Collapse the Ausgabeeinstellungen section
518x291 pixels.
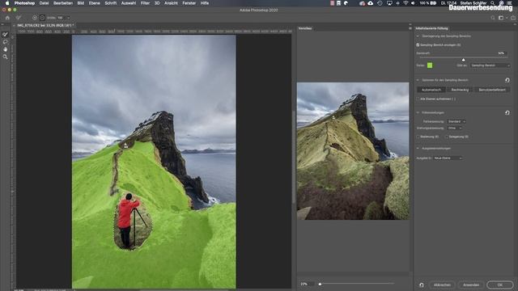pos(418,149)
